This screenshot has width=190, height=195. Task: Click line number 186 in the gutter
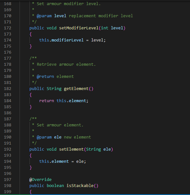[x=8, y=113]
